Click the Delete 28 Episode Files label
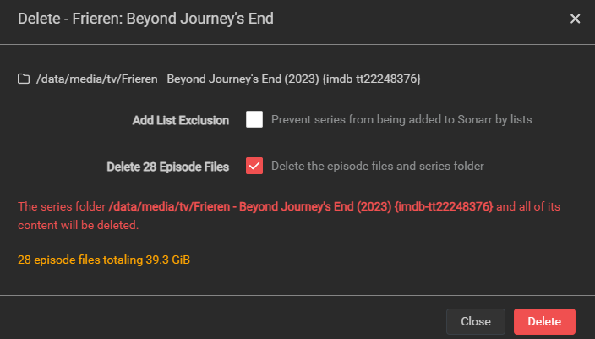Viewport: 595px width, 339px height. coord(167,167)
